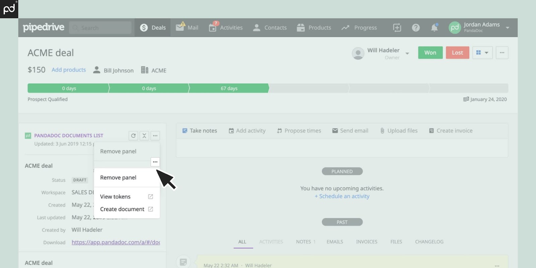
Task: Select Create document from the menu
Action: (x=122, y=209)
